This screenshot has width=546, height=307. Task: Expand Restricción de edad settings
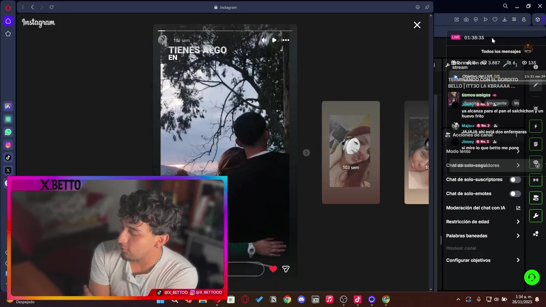tap(483, 222)
